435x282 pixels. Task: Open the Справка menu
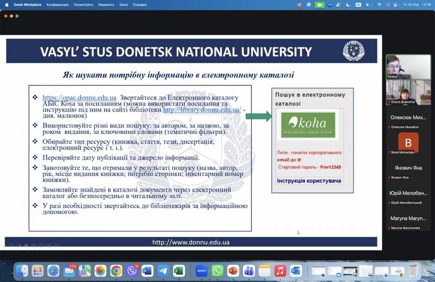click(140, 4)
